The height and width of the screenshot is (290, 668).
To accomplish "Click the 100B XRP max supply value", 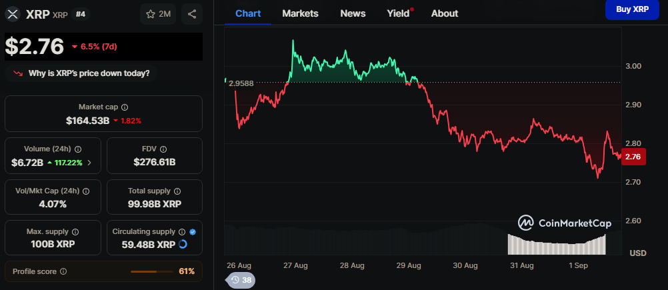I will (53, 245).
